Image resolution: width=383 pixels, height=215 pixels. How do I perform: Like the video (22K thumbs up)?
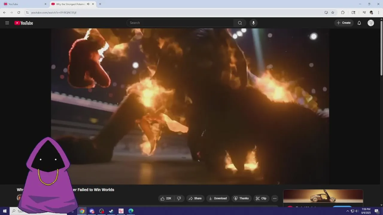click(x=166, y=198)
